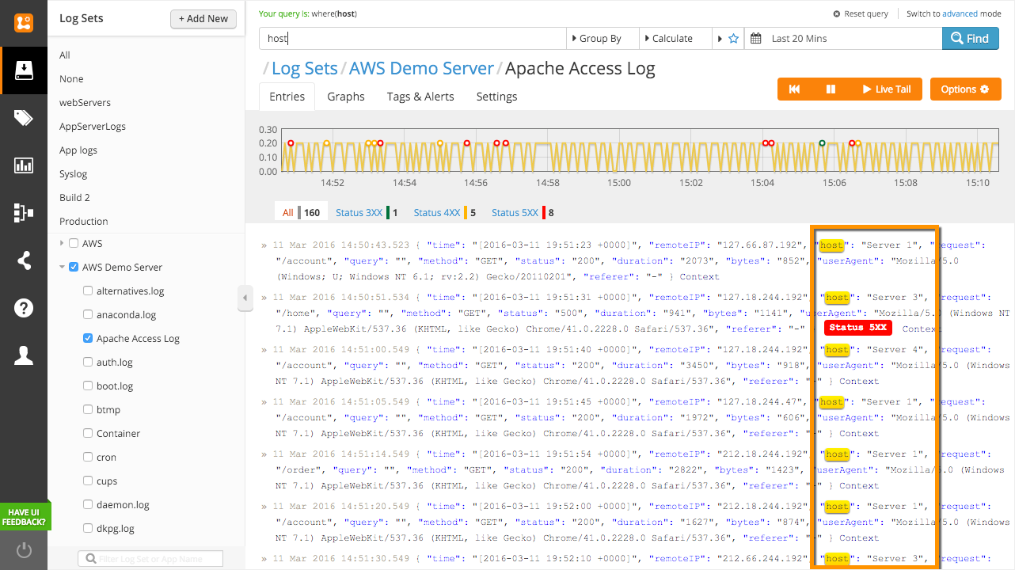The height and width of the screenshot is (570, 1015).
Task: Open the Tags & Alerts tab
Action: click(x=420, y=97)
